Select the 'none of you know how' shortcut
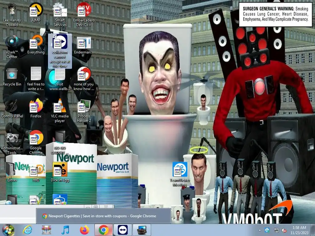Viewport: 315px width, 236px height. (x=84, y=79)
